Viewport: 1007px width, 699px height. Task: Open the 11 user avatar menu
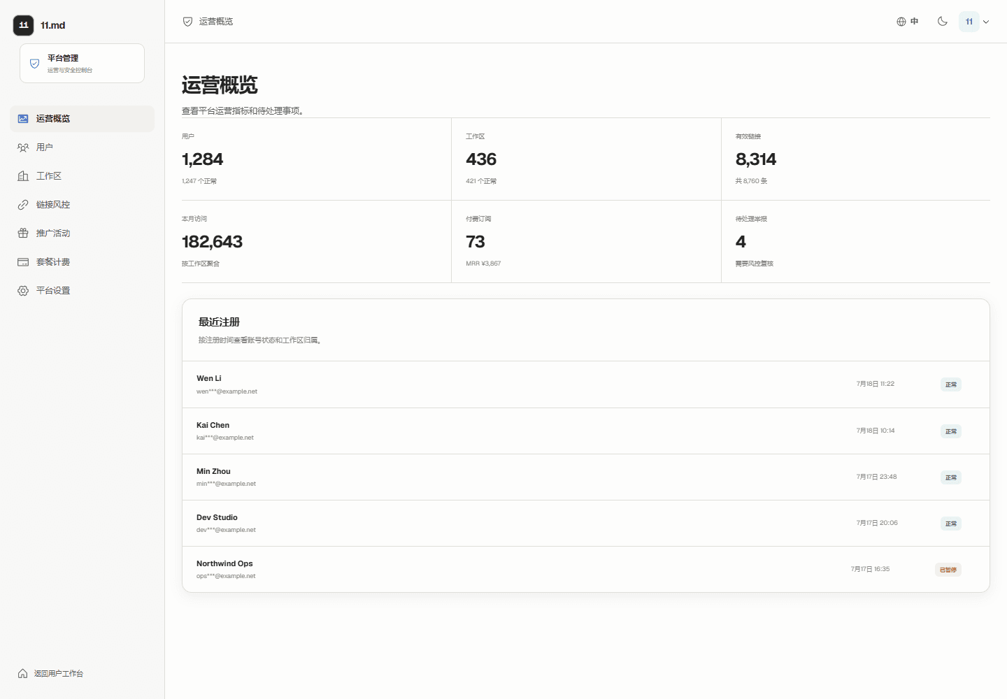pos(969,22)
